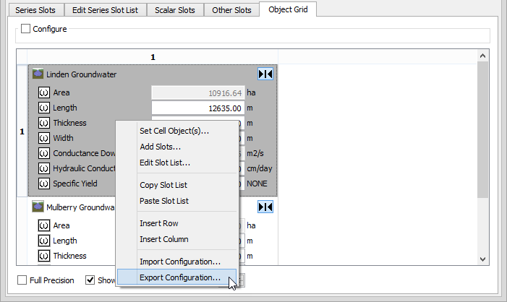Switch to the Scalar Slots tab
This screenshot has height=302, width=507.
175,10
